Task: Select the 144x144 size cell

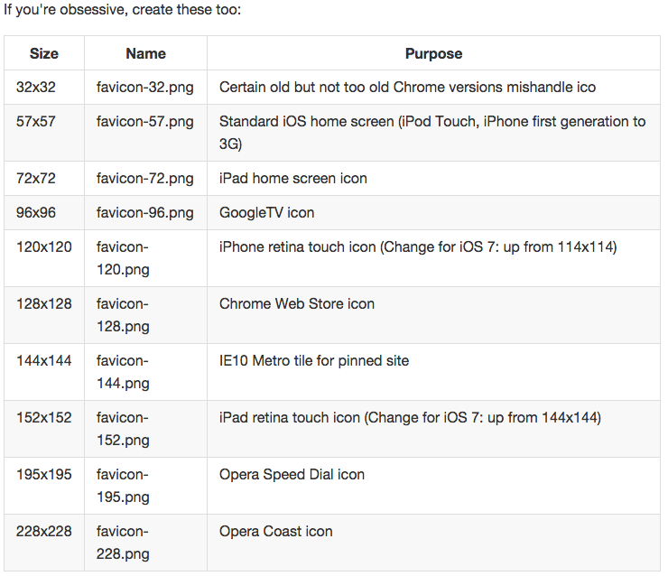Action: click(43, 361)
